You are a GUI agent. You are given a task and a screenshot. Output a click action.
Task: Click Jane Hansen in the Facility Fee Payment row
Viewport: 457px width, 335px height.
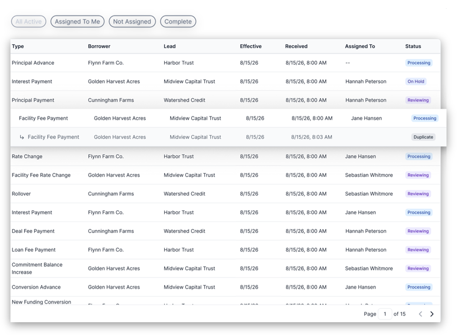[366, 118]
